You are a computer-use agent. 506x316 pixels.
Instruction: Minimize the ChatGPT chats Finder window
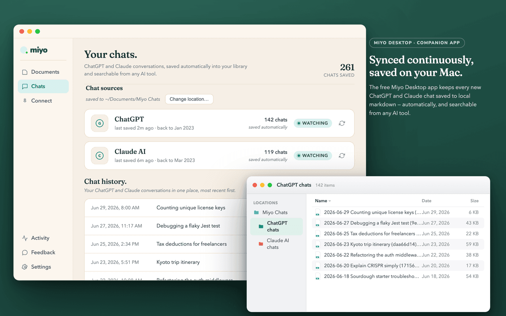point(262,185)
